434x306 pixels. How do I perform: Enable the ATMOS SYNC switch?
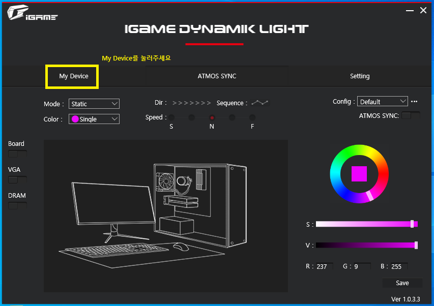tap(411, 115)
